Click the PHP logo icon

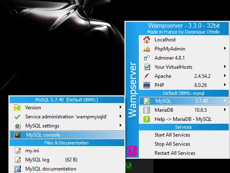point(147,85)
